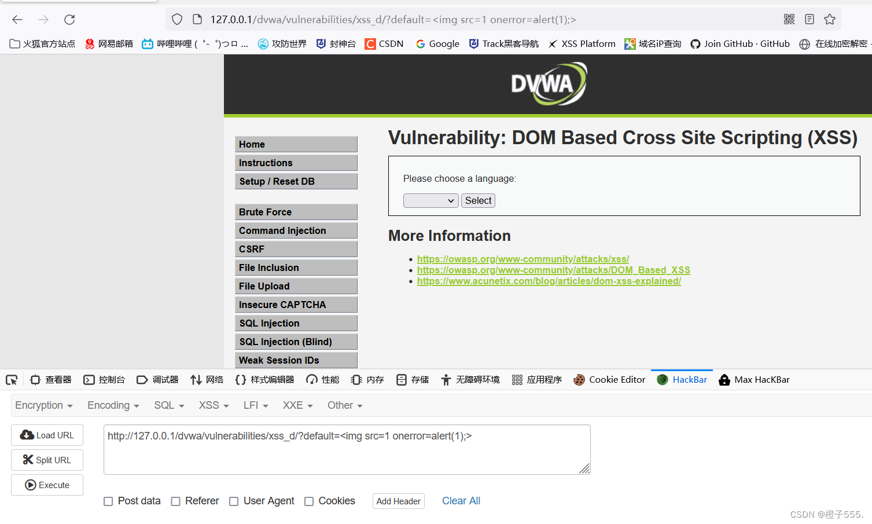
Task: Click the QR code icon in address bar
Action: pos(789,20)
